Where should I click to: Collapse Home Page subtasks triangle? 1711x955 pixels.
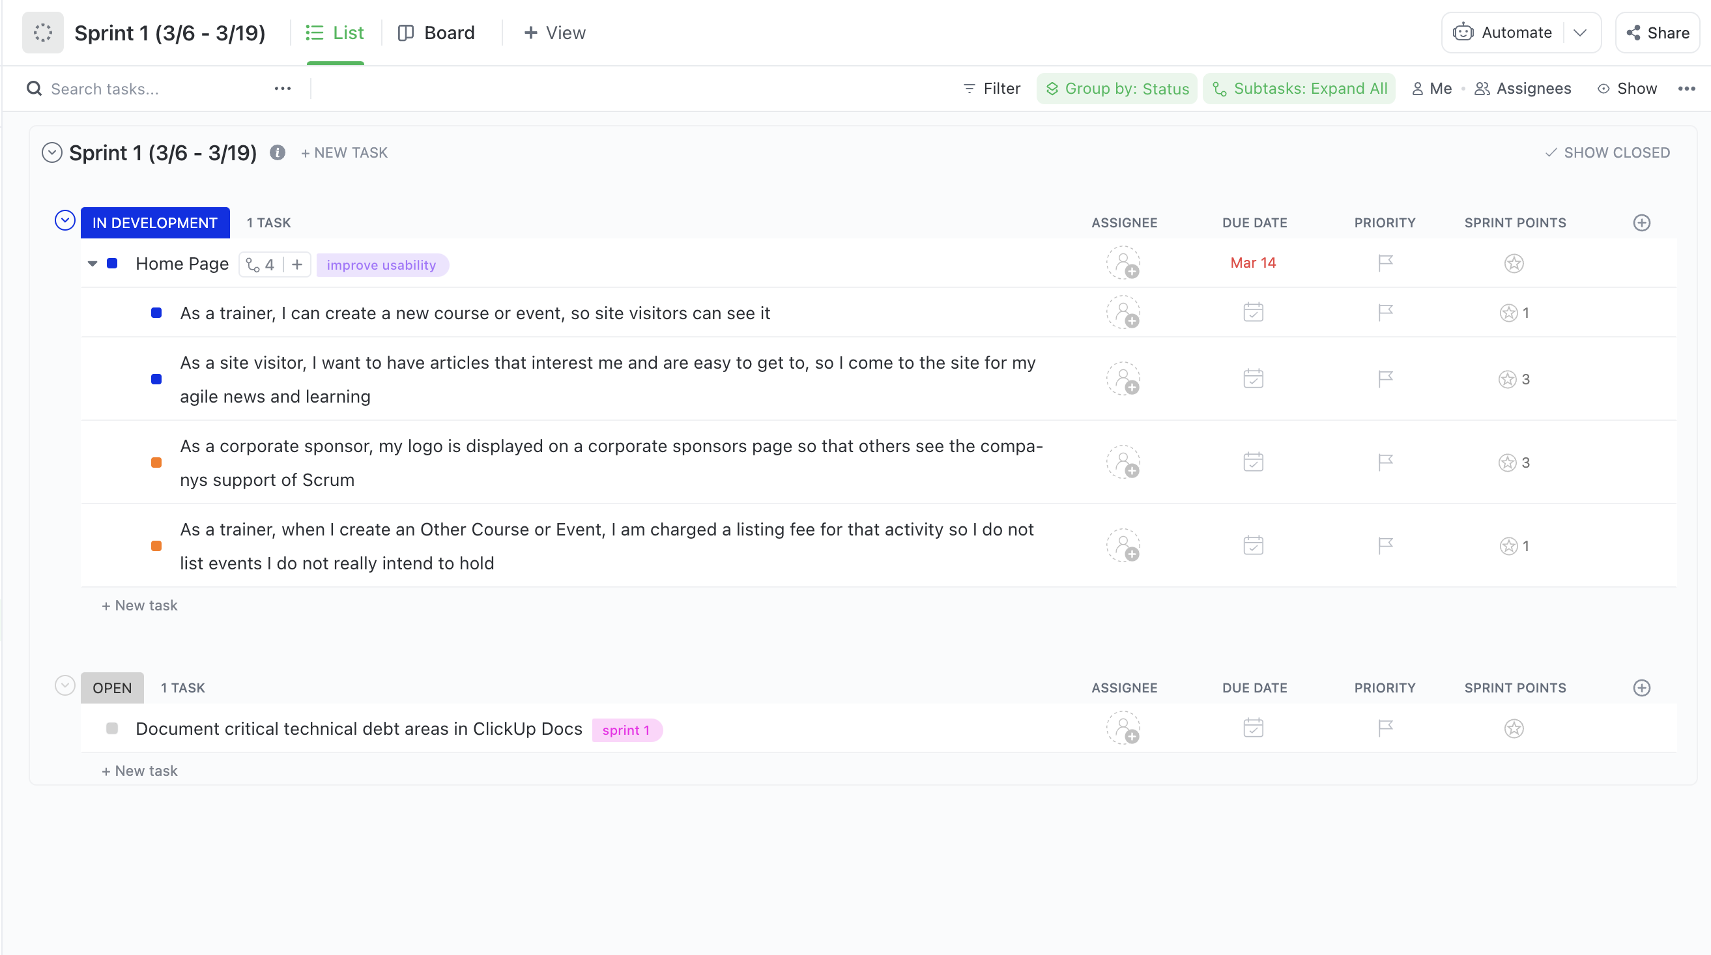(93, 264)
